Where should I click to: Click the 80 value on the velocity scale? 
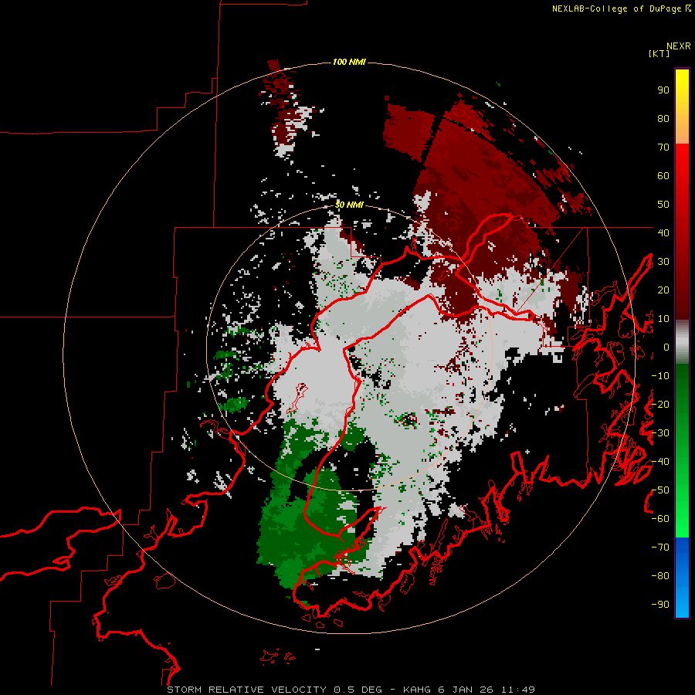(663, 119)
